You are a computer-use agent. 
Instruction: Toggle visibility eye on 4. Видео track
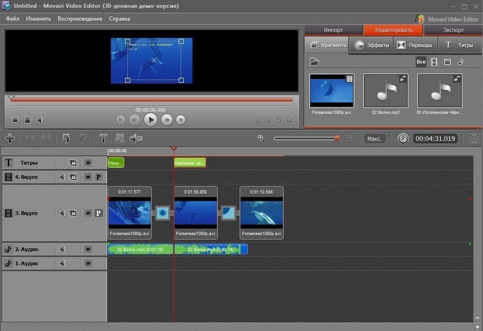click(x=88, y=177)
